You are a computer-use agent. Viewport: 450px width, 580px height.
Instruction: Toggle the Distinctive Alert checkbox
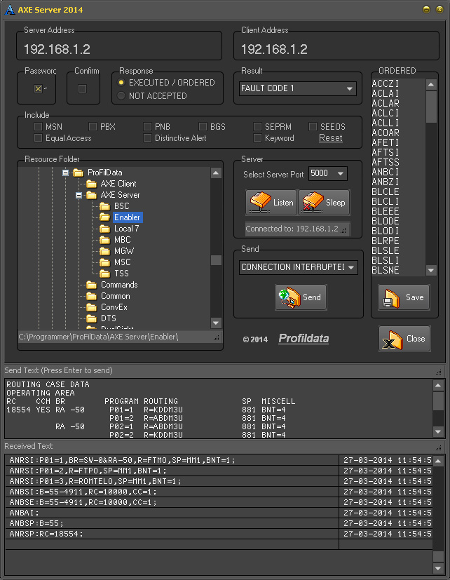click(x=148, y=138)
